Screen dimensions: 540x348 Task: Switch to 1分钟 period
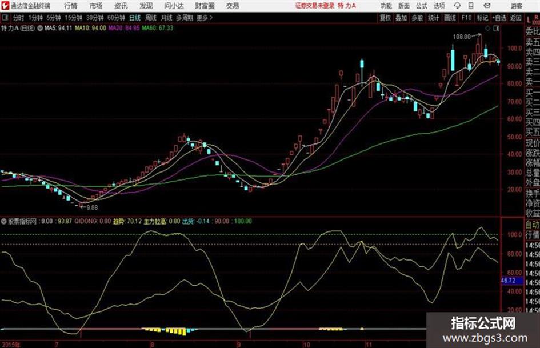click(x=35, y=18)
